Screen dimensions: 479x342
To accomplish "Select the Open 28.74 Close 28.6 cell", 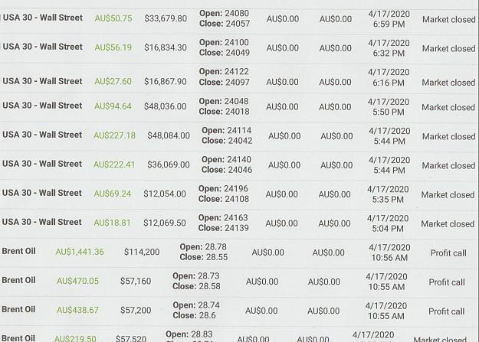I will pos(196,310).
